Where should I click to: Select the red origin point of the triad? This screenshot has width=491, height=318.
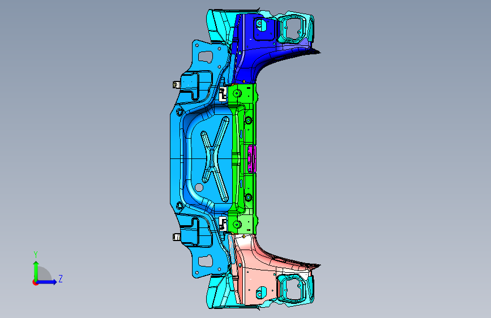[35, 282]
